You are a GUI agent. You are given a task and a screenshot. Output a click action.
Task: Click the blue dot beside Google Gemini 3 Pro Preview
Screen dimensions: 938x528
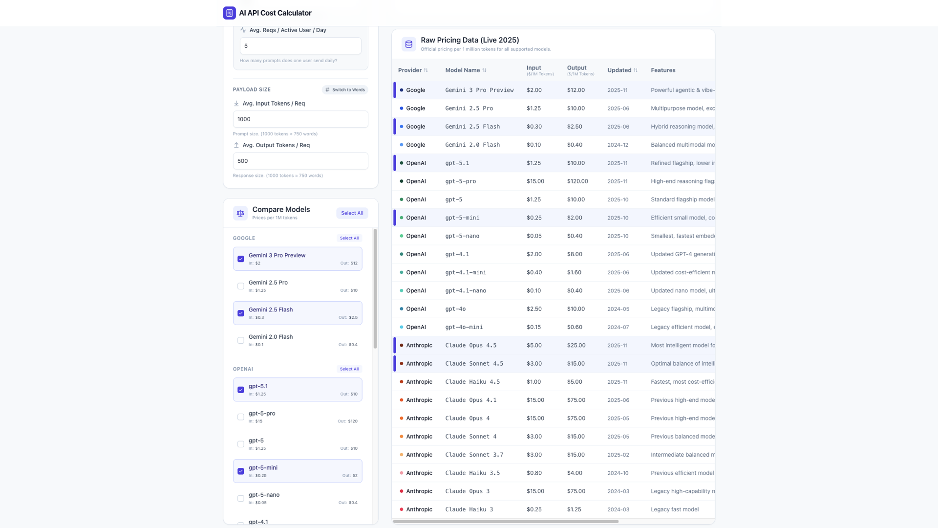point(402,90)
